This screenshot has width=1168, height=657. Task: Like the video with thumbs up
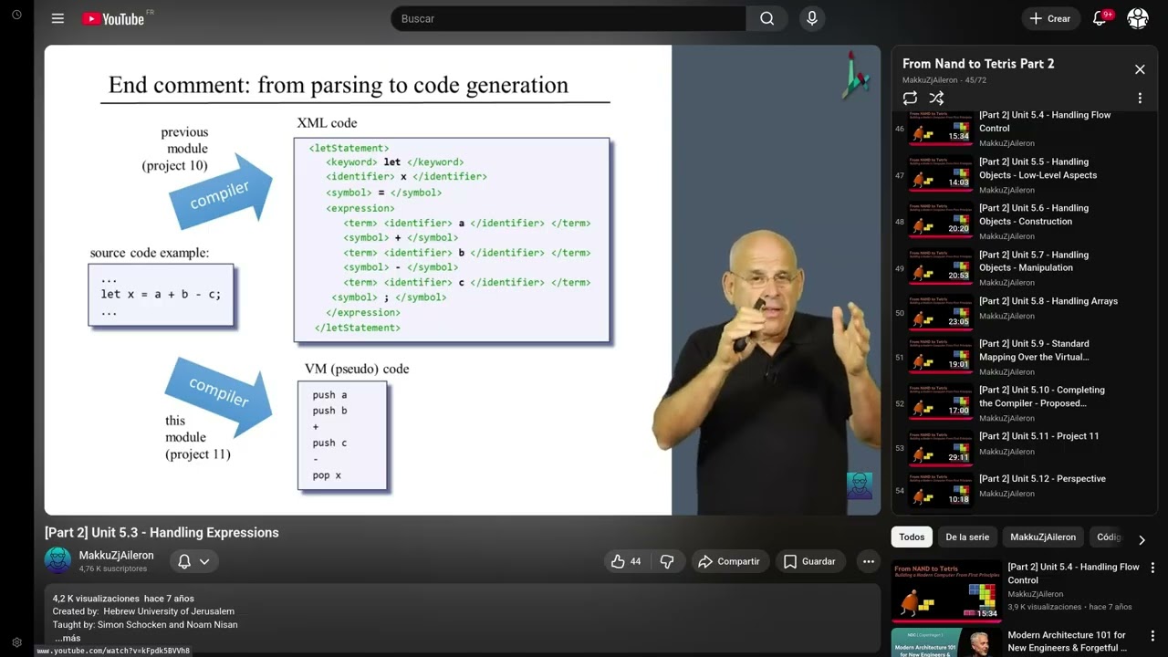[626, 561]
